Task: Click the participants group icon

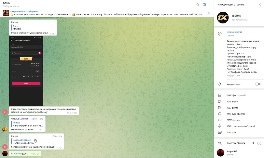Action: (x=220, y=143)
